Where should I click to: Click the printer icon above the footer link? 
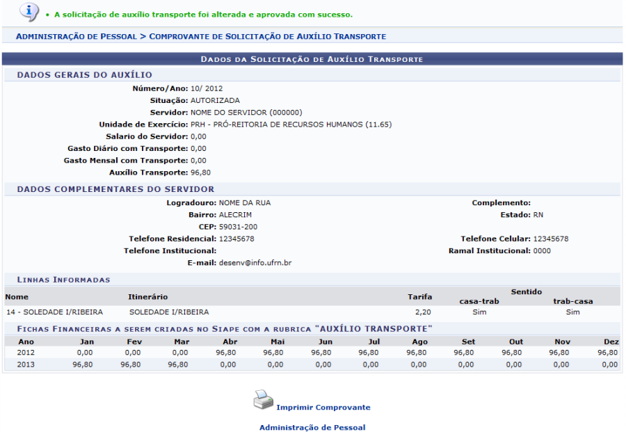pyautogui.click(x=262, y=399)
